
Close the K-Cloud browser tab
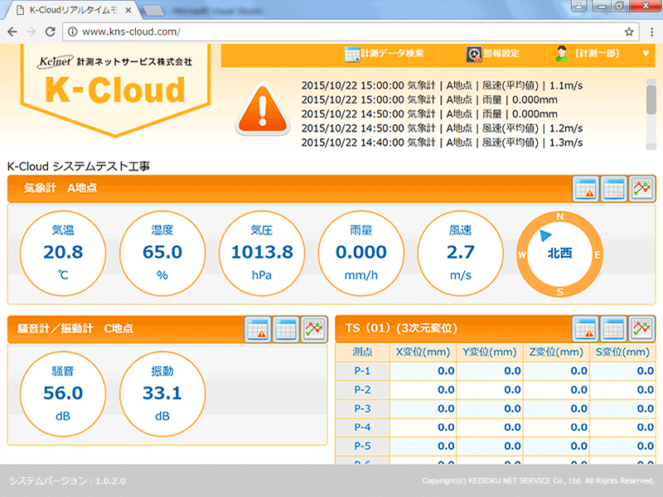click(128, 10)
